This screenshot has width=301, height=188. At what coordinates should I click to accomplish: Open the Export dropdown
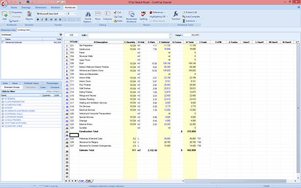[15, 21]
